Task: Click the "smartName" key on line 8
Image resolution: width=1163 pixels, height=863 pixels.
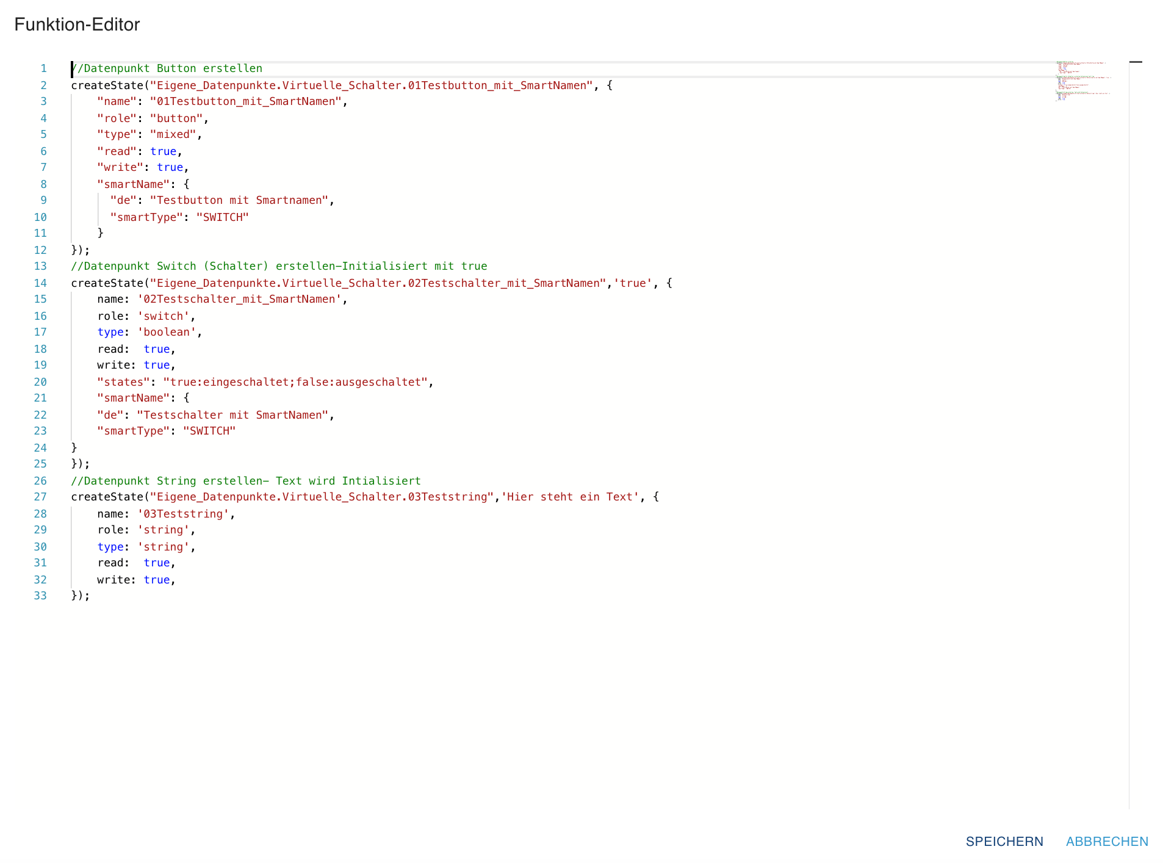Action: pyautogui.click(x=134, y=184)
